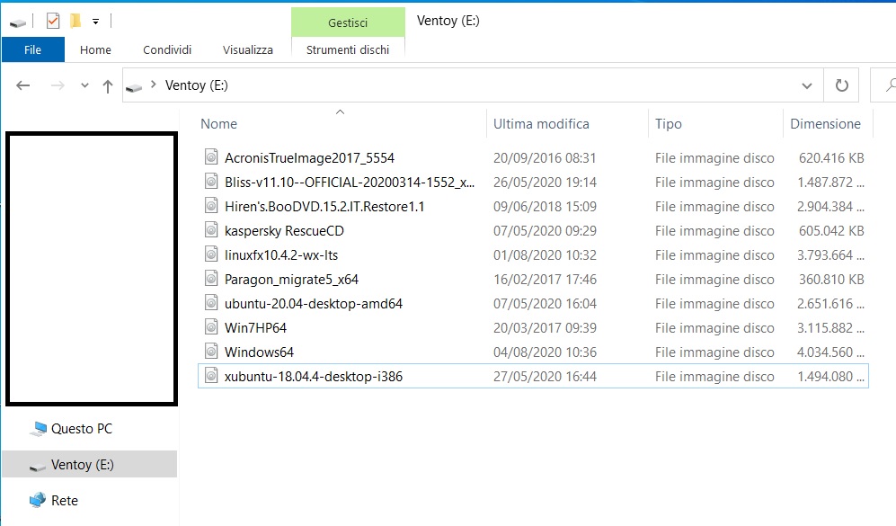
Task: Click the Paragon_migrate5_x64 file name
Action: click(291, 280)
